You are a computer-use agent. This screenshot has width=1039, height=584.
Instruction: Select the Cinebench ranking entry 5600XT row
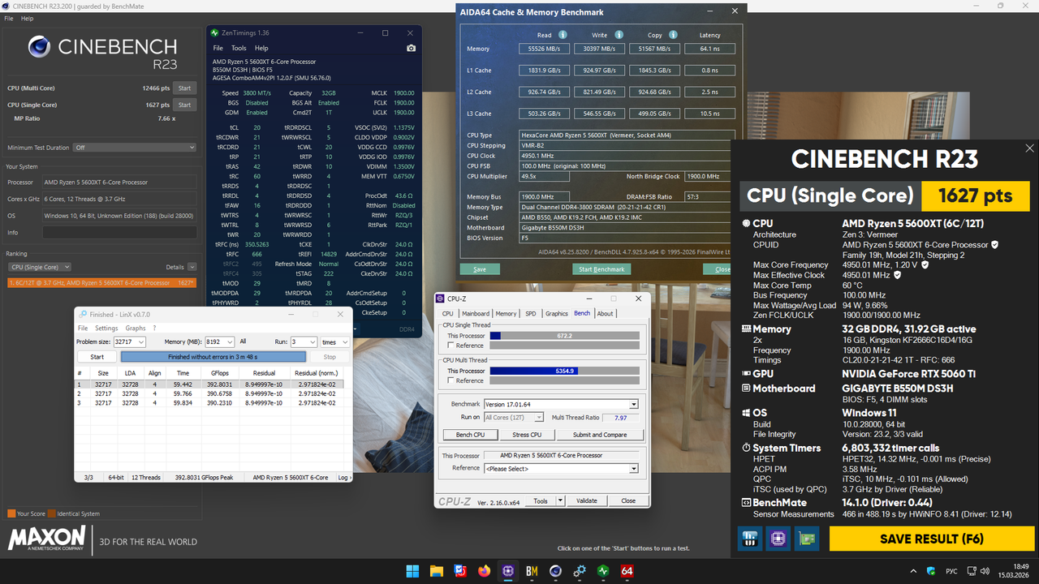[x=102, y=283]
